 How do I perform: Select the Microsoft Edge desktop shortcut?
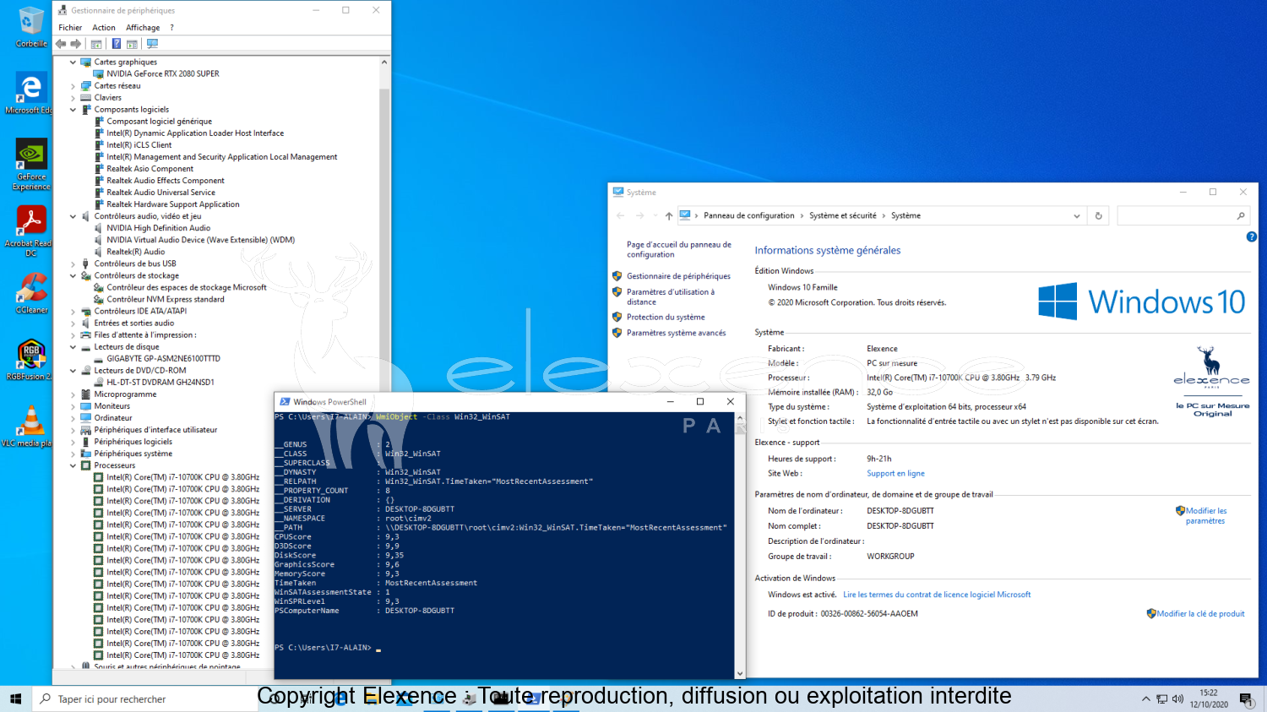30,93
